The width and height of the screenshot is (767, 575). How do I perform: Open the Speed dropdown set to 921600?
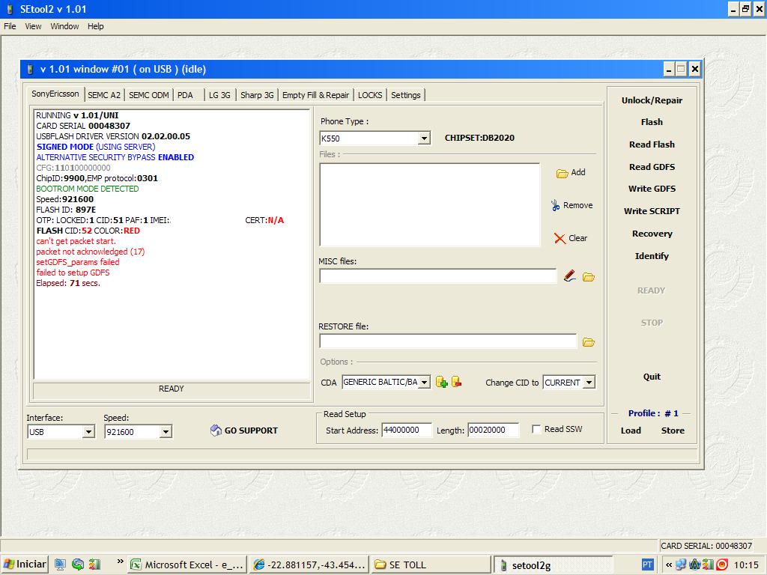tap(166, 432)
